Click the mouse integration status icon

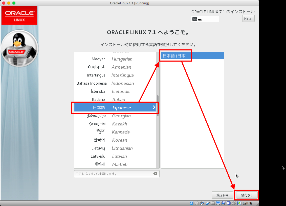[234, 203]
